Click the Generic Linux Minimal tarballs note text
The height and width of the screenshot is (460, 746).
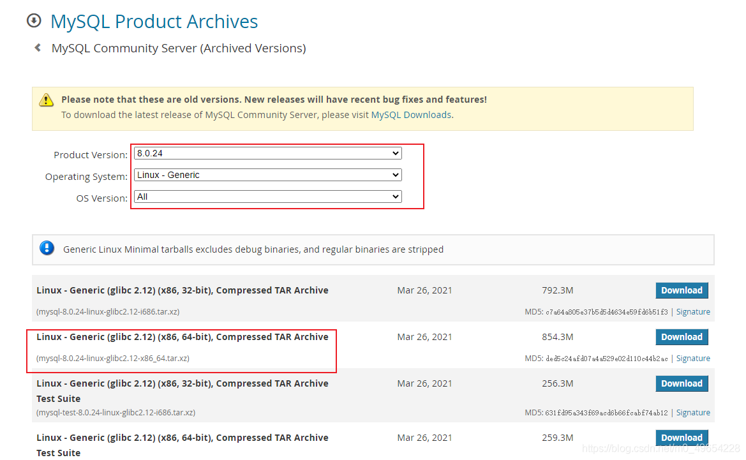(253, 249)
